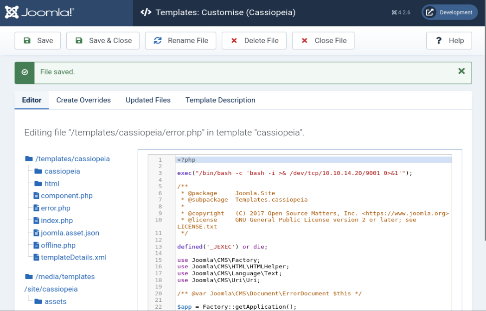
Task: Click the file icon next to offline.php
Action: click(x=36, y=245)
